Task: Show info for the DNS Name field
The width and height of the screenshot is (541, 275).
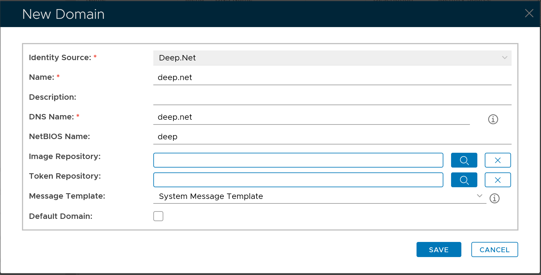Action: point(493,119)
